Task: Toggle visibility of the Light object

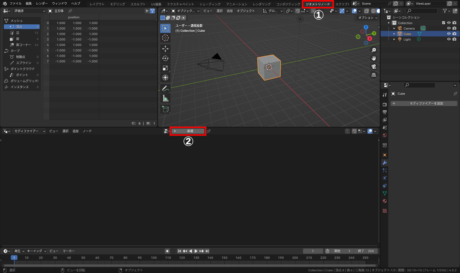Action: click(449, 39)
